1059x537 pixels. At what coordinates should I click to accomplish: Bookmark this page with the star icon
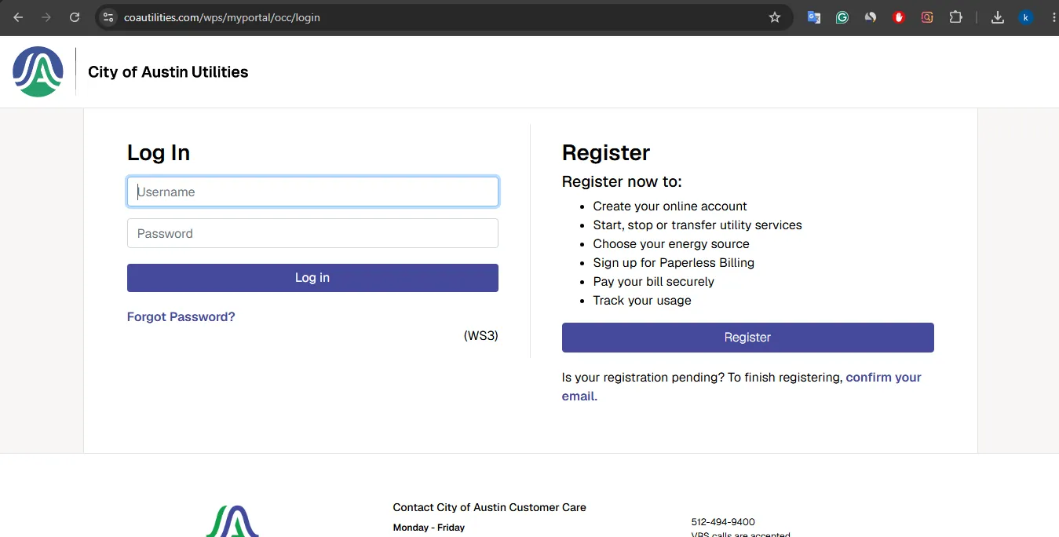(x=775, y=17)
